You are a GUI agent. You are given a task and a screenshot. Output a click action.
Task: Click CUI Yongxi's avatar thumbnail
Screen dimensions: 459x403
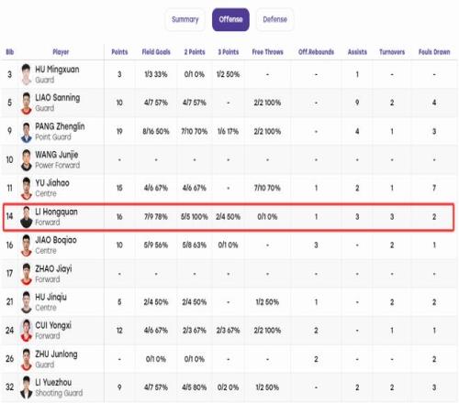click(x=27, y=331)
